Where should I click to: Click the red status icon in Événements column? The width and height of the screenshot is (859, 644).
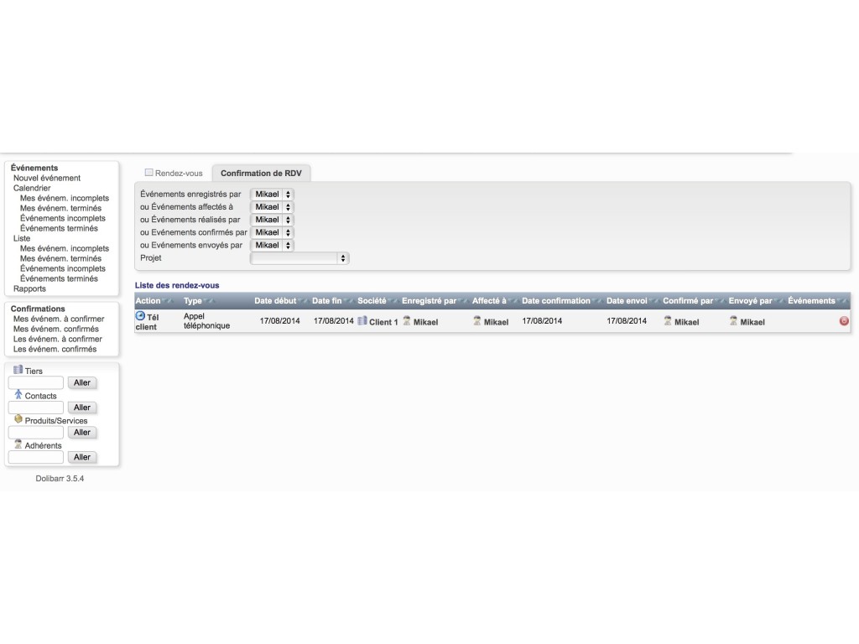[844, 321]
